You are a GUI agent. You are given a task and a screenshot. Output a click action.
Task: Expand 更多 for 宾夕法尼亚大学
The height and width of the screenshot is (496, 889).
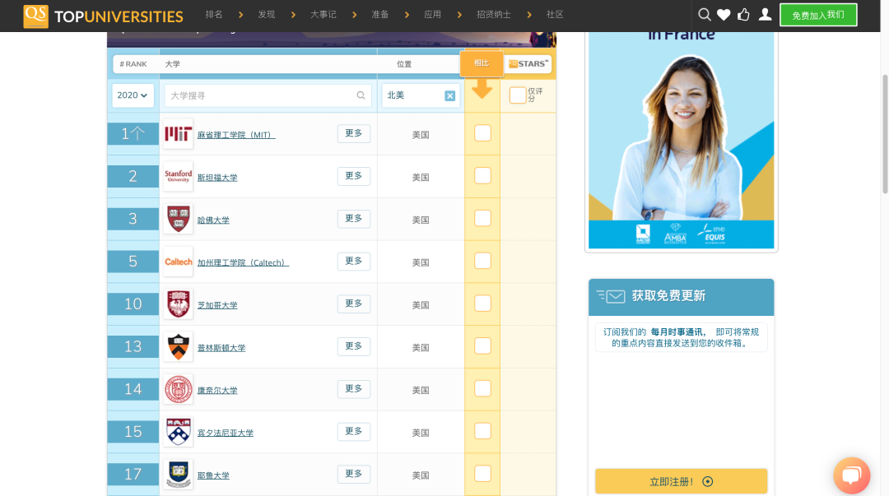tap(354, 431)
